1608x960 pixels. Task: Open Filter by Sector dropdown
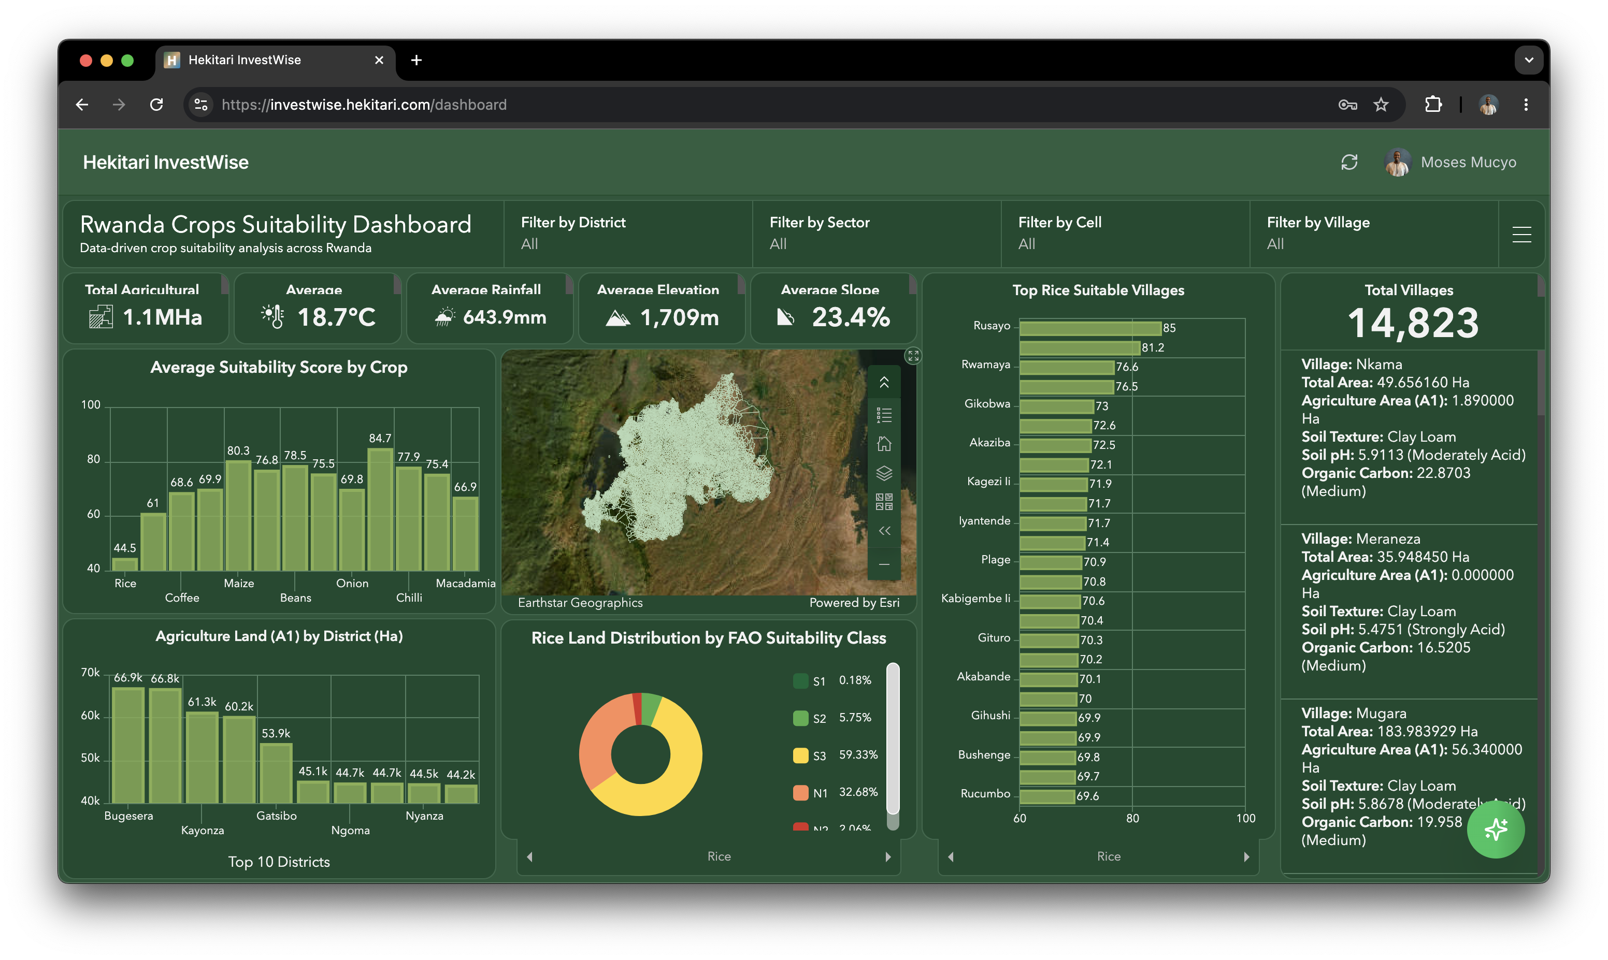876,234
